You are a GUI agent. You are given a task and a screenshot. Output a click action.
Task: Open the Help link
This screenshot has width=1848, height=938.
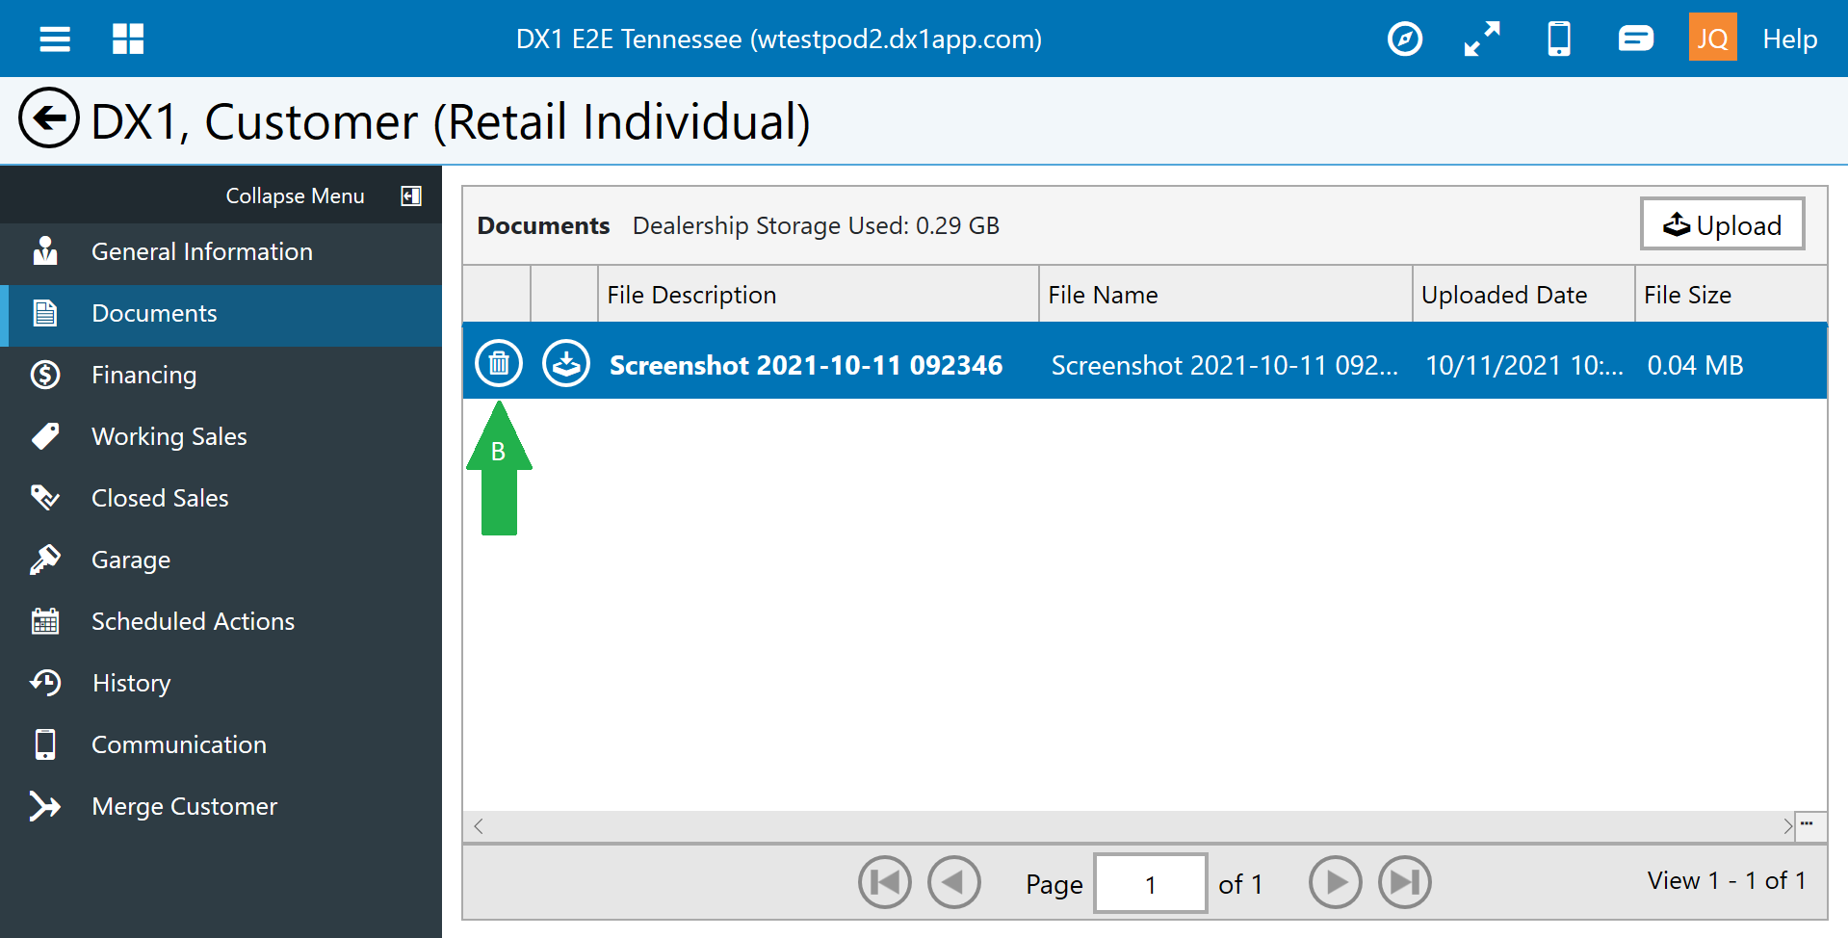(1790, 39)
